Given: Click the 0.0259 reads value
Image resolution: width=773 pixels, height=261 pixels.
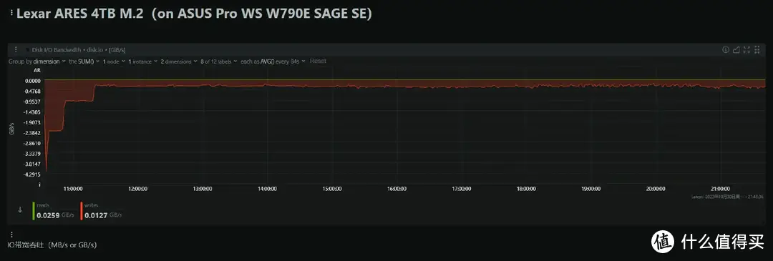Looking at the screenshot, I should point(49,215).
